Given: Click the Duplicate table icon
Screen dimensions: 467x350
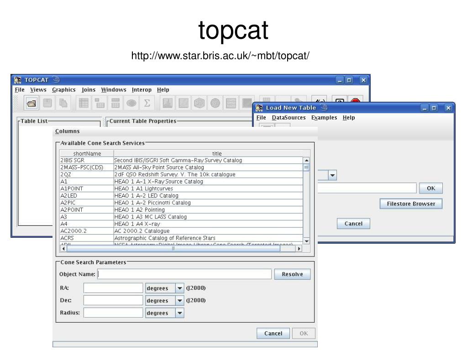Looking at the screenshot, I should coord(63,103).
